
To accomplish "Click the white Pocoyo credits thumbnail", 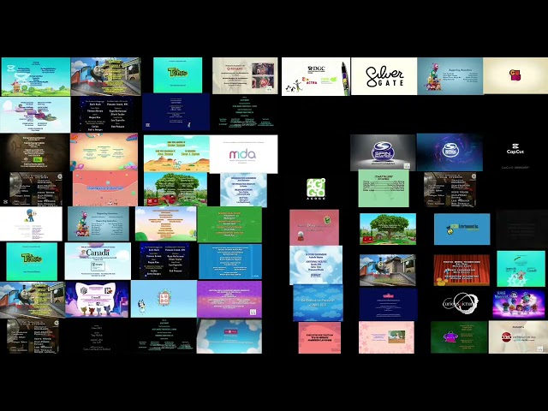I will pyautogui.click(x=31, y=223).
